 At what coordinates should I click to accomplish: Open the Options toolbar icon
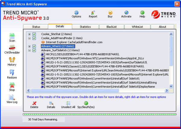(76, 13)
